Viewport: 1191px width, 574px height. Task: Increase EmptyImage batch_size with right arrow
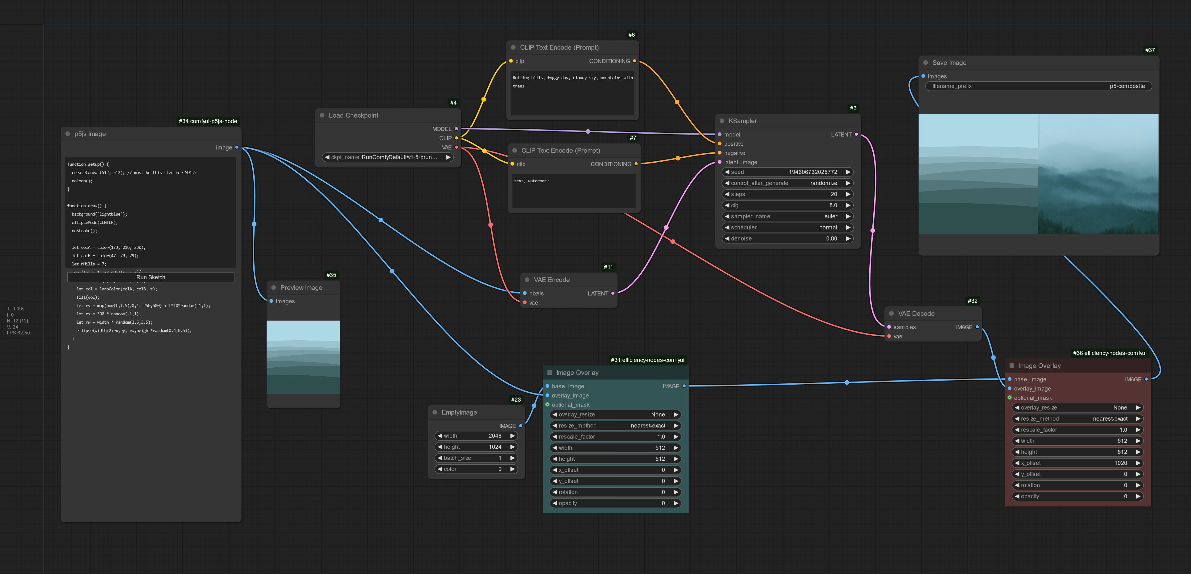tap(512, 458)
